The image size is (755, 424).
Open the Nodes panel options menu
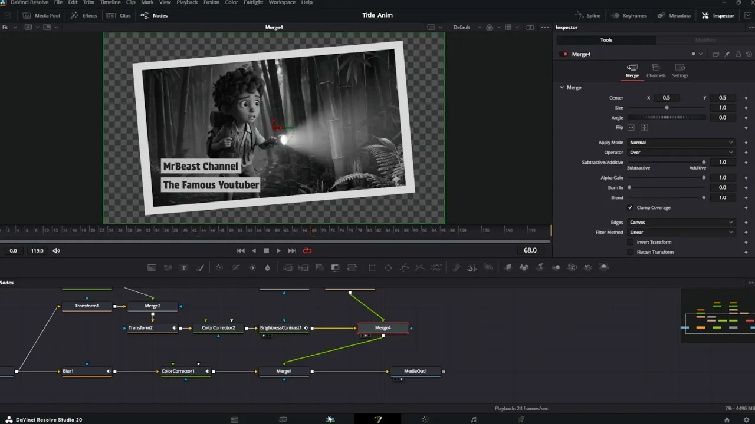(x=750, y=283)
